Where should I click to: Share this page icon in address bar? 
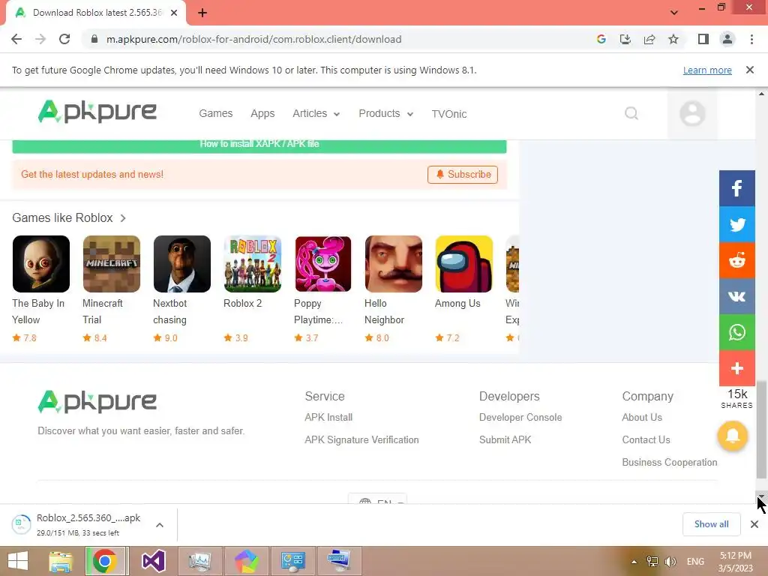click(x=649, y=39)
